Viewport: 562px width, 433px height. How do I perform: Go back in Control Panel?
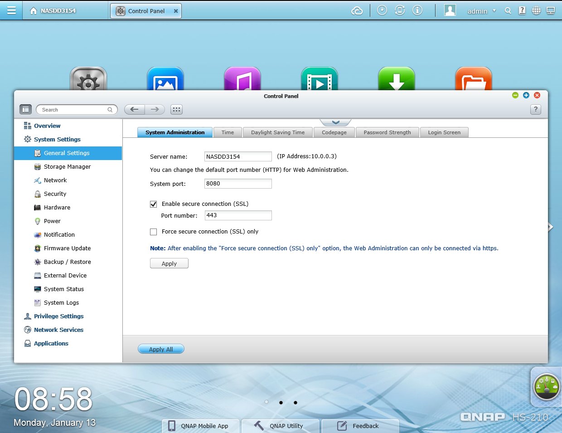point(135,109)
